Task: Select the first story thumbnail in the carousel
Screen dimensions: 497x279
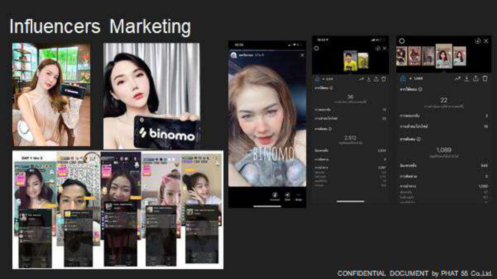Action: (402, 56)
